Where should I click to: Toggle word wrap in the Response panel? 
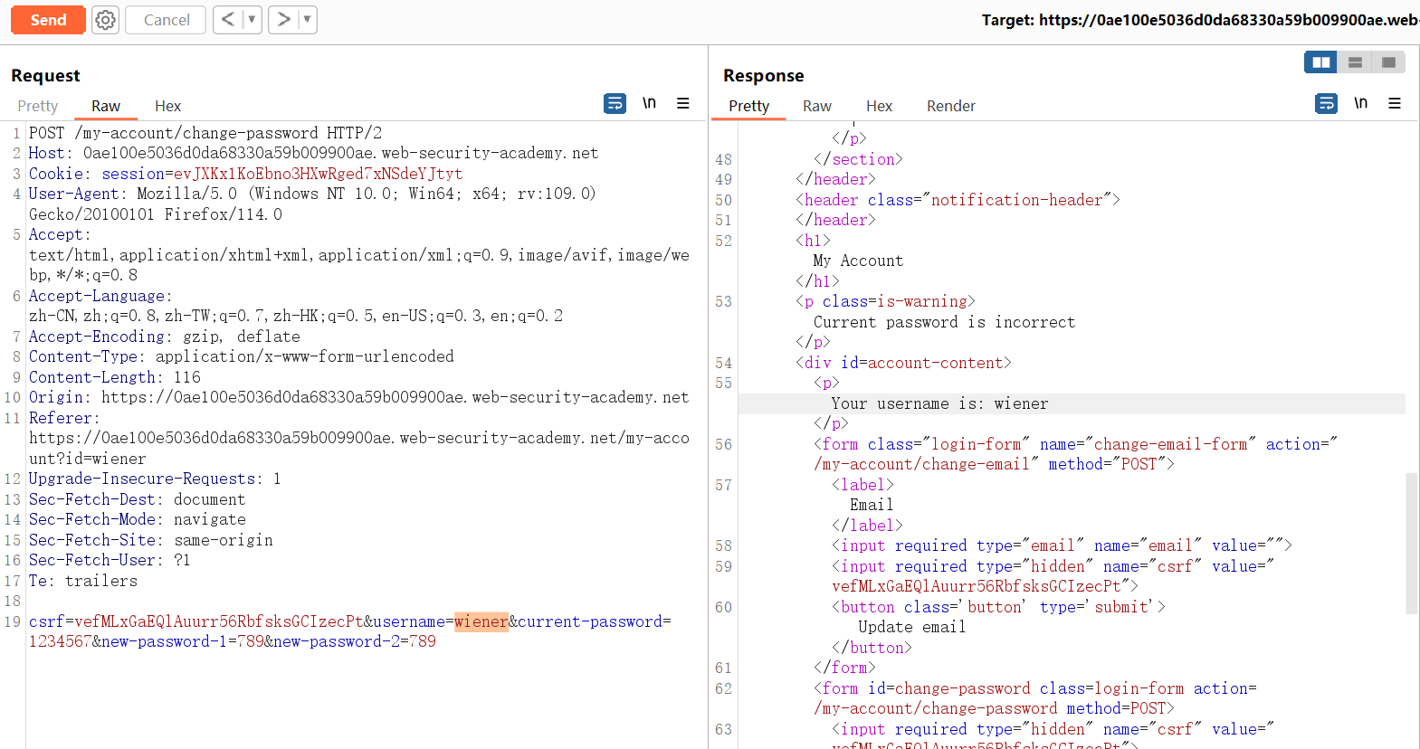point(1326,103)
